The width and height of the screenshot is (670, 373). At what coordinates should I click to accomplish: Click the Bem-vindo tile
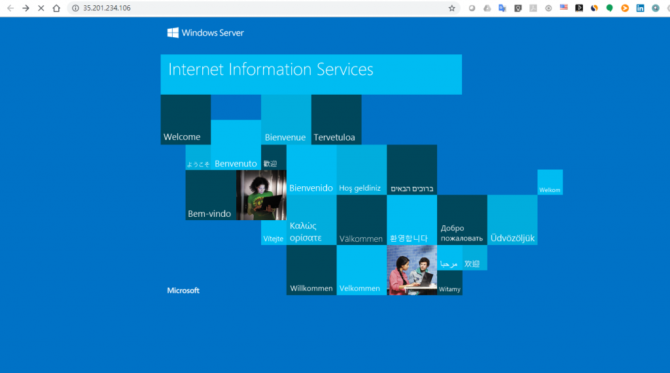click(x=211, y=195)
